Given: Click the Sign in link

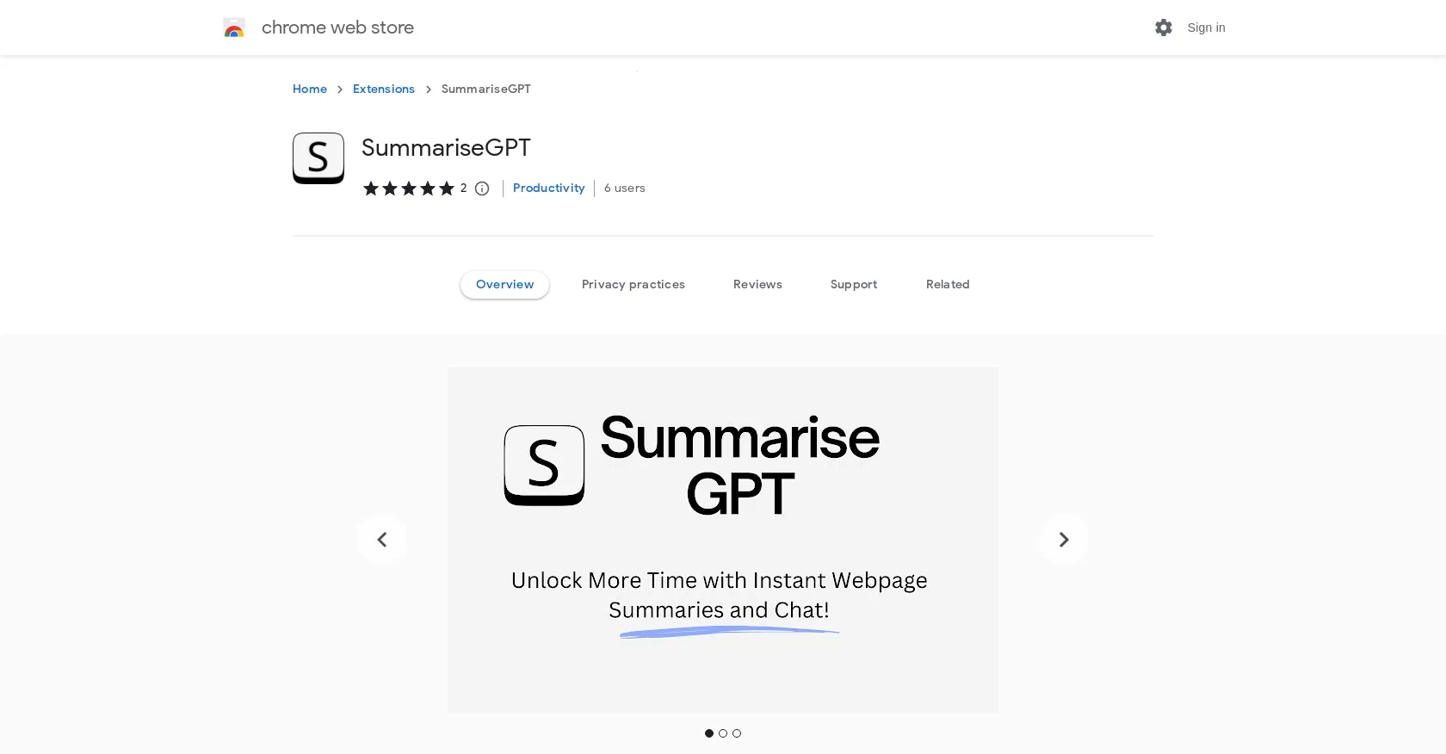Looking at the screenshot, I should 1205,27.
